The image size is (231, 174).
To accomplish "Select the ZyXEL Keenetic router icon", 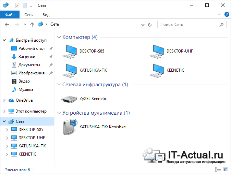I will [x=69, y=99].
